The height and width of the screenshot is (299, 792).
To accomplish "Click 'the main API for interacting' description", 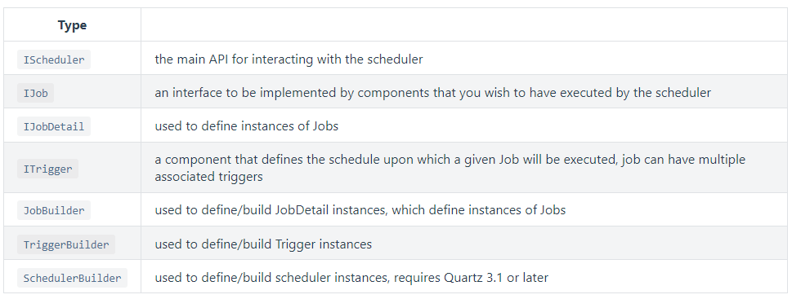I will point(289,59).
